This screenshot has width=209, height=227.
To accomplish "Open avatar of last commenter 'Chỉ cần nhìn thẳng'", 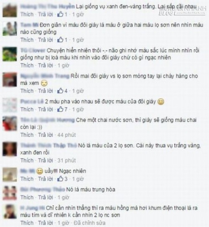I will pos(10,212).
